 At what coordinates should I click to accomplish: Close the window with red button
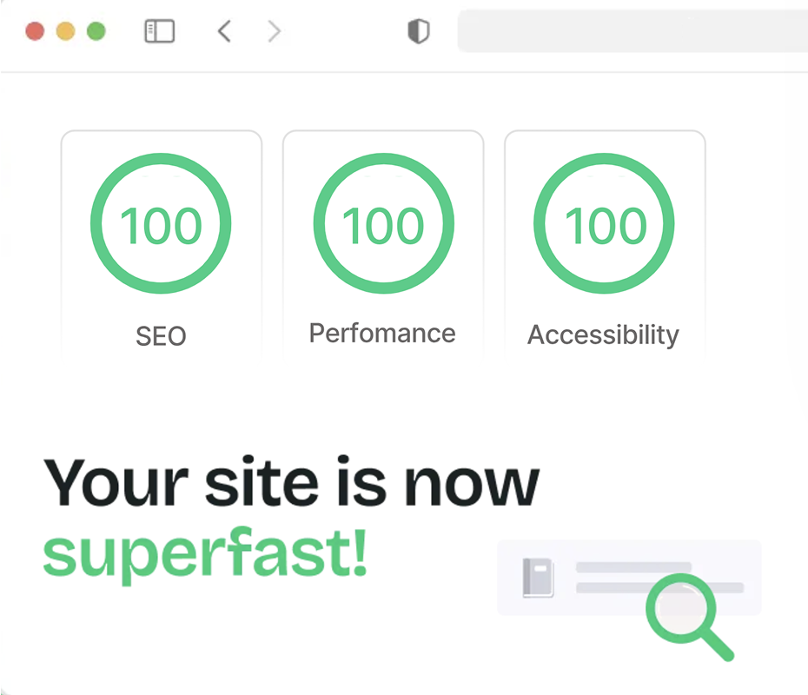35,32
